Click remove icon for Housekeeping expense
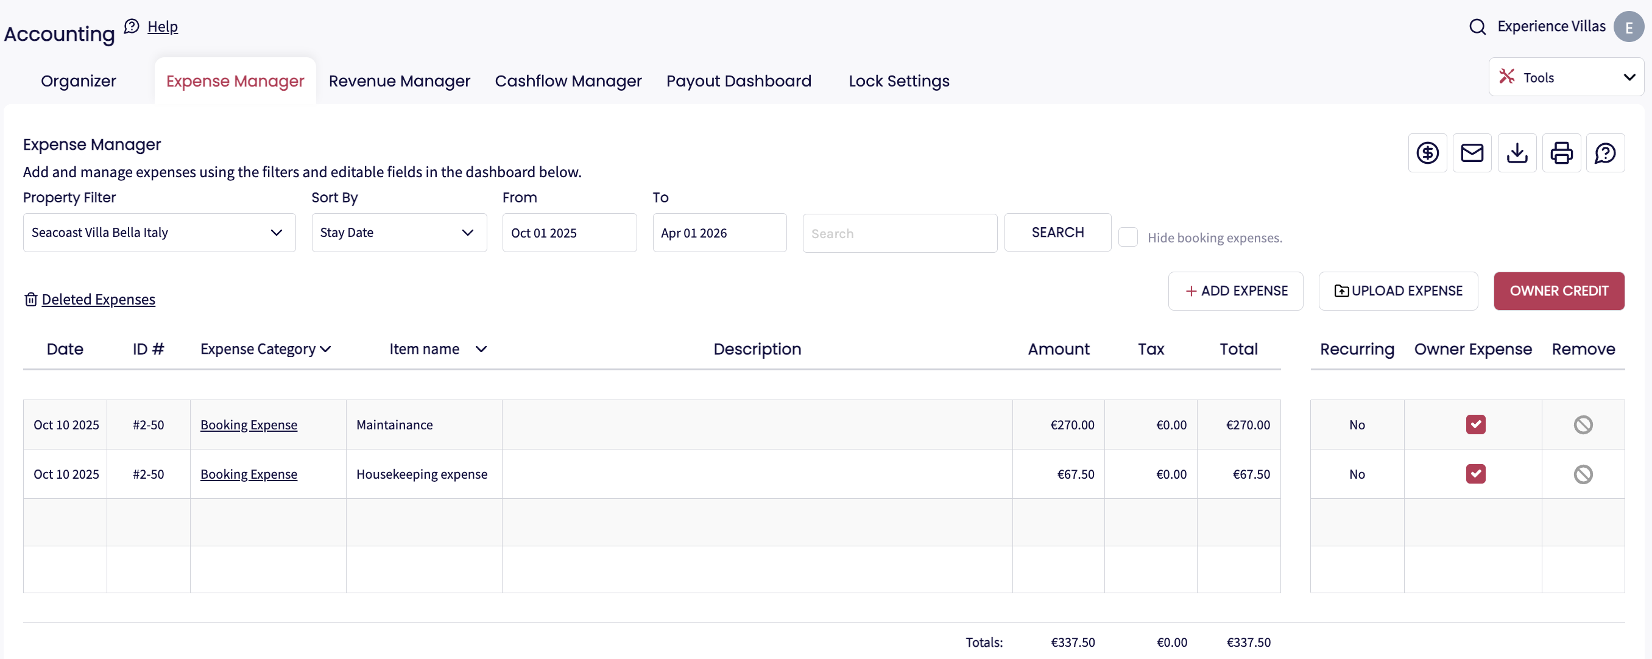 point(1583,474)
